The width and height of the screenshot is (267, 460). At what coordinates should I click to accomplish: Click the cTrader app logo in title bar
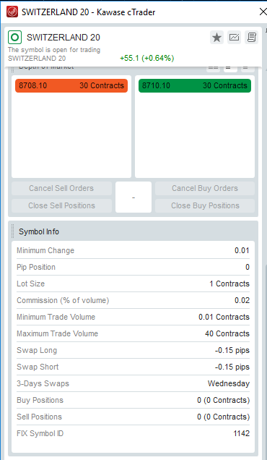tap(12, 12)
